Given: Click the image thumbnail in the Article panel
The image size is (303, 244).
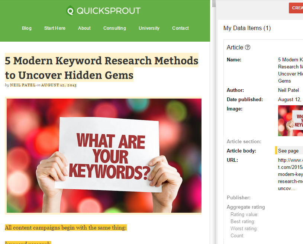Looking at the screenshot, I should (290, 121).
